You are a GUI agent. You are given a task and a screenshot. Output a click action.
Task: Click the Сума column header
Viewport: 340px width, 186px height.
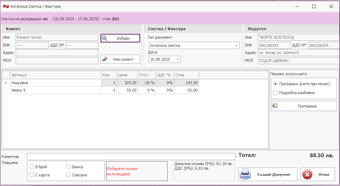186,75
